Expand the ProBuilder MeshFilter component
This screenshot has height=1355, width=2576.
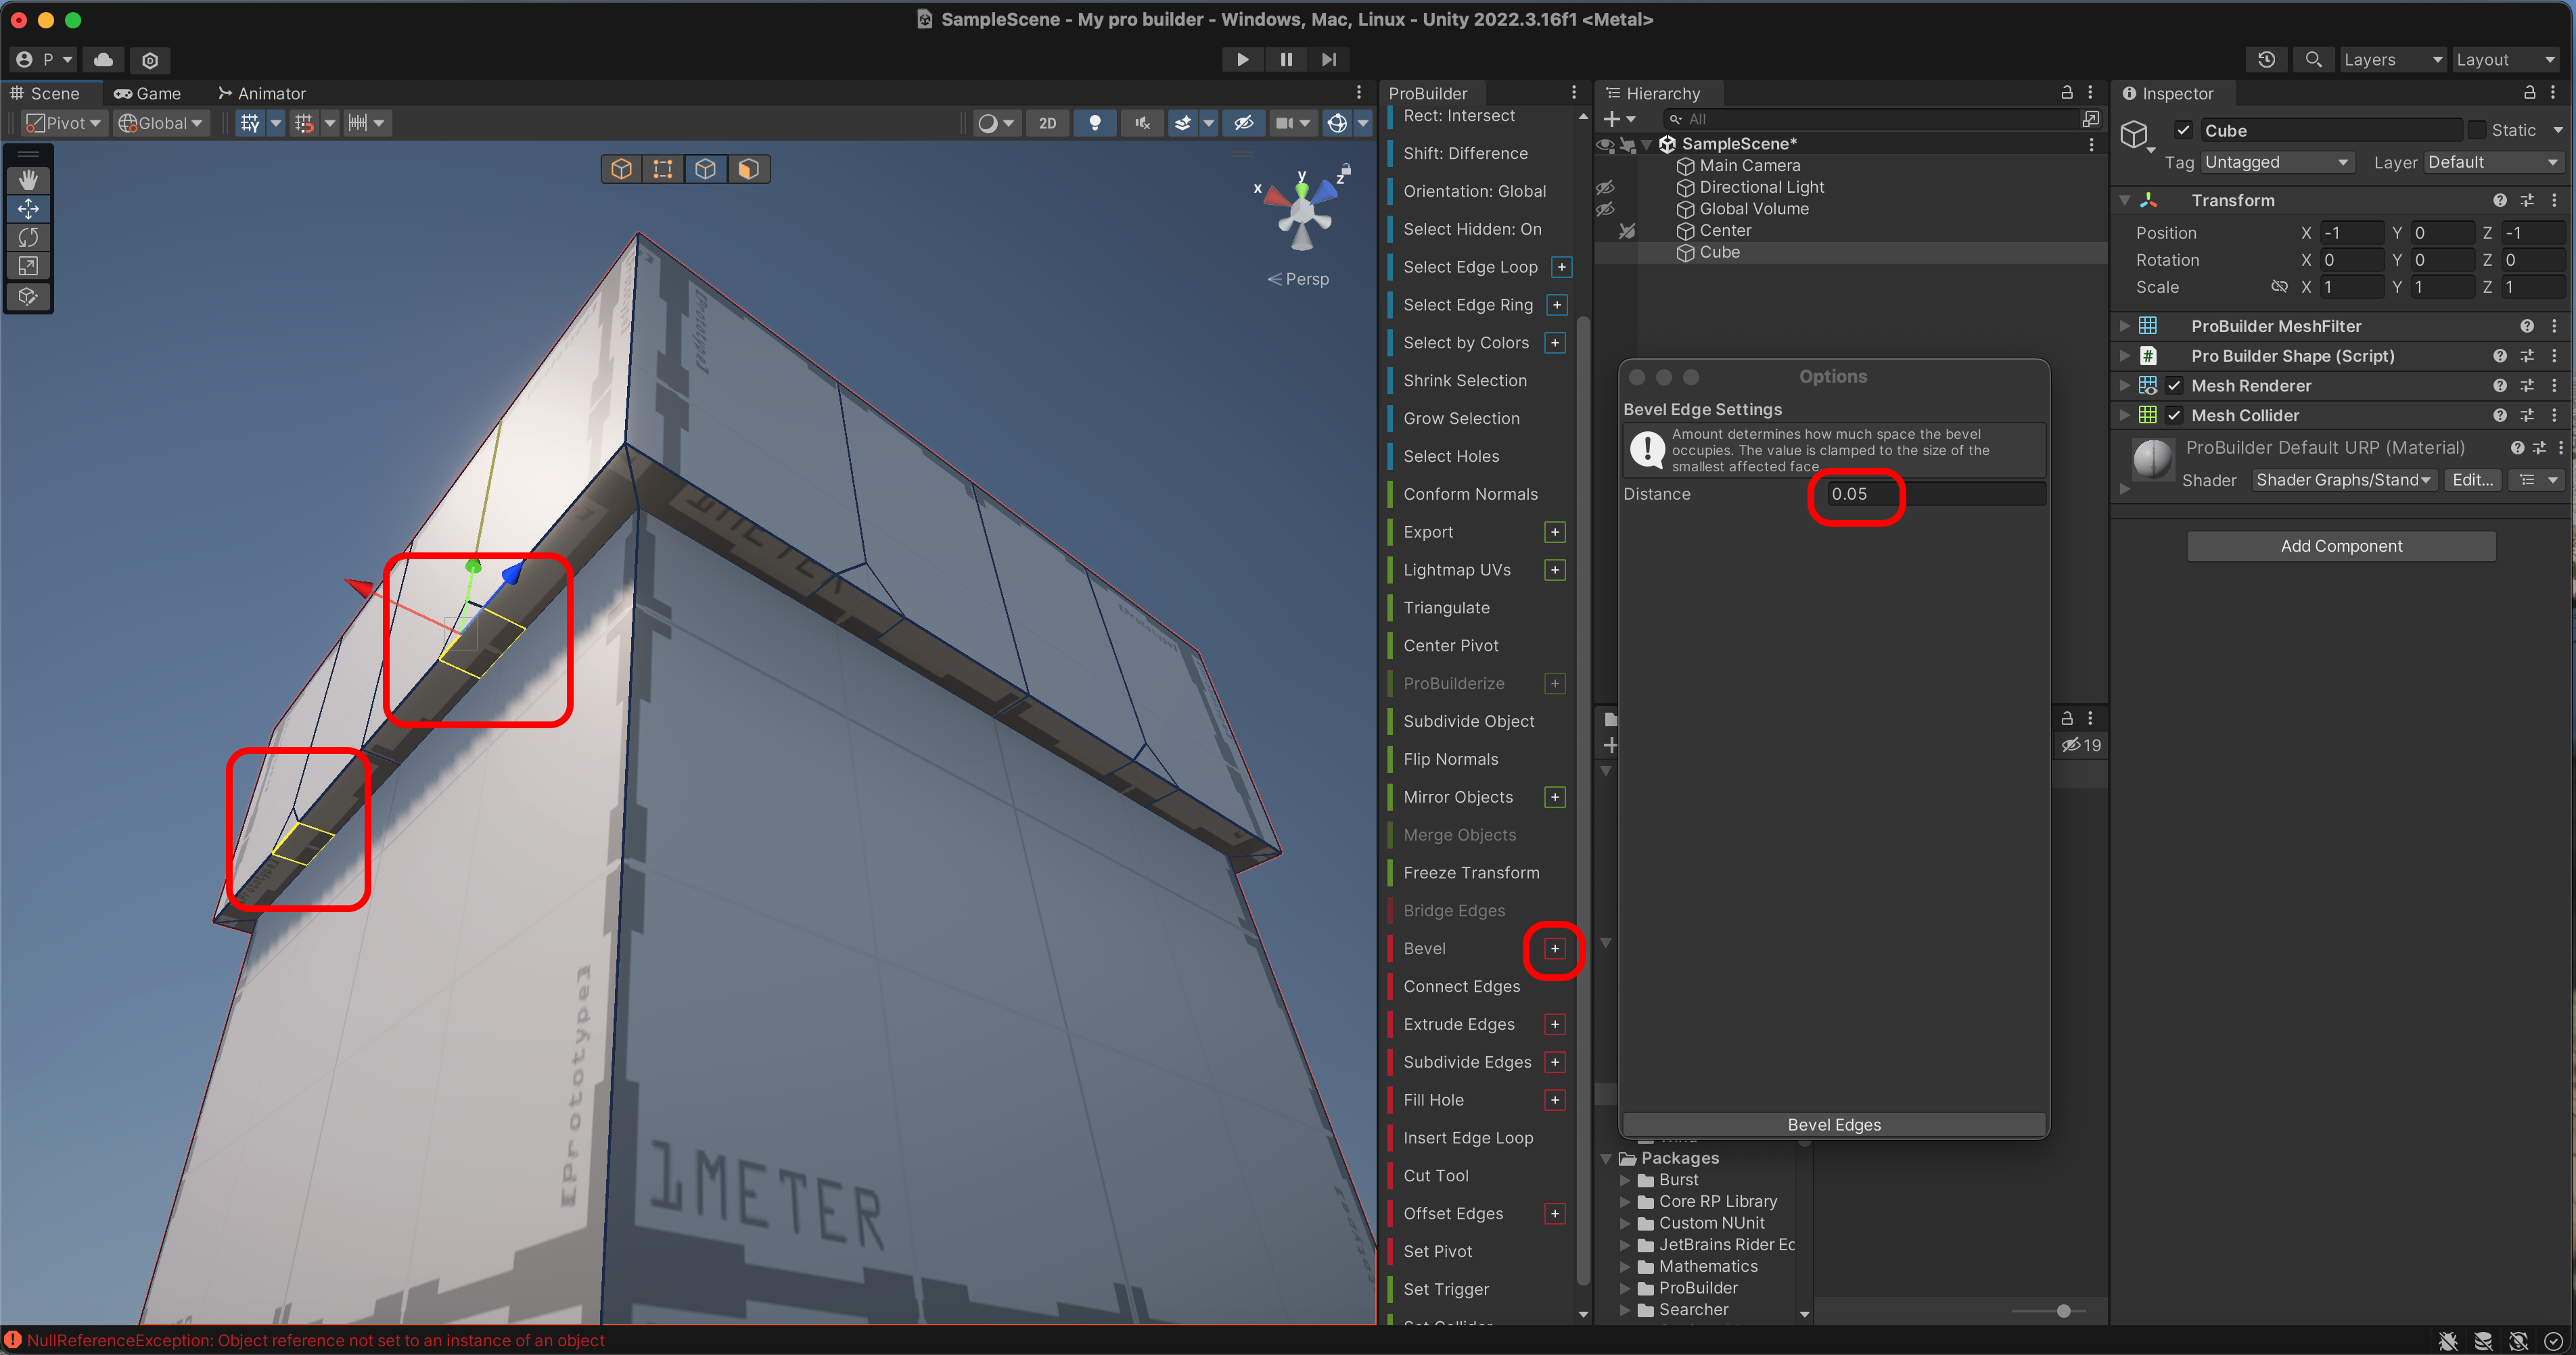point(2125,326)
